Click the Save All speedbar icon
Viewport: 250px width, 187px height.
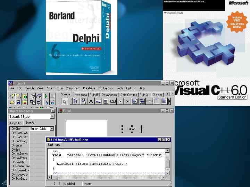click(18, 96)
